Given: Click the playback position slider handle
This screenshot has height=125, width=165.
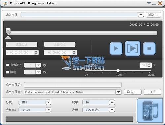Looking at the screenshot, I should click(x=8, y=31).
